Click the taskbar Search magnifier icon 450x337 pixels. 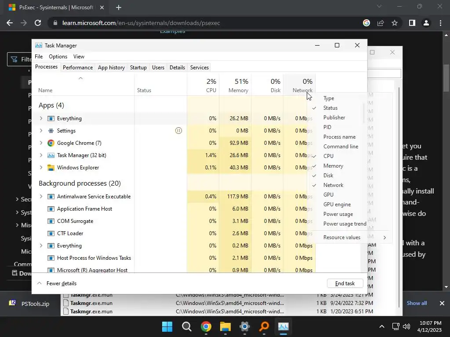coord(186,326)
